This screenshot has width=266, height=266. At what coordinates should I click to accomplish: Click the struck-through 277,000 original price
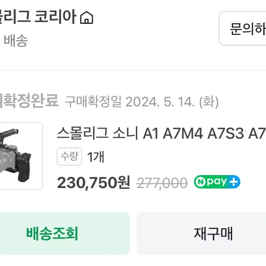(x=162, y=183)
